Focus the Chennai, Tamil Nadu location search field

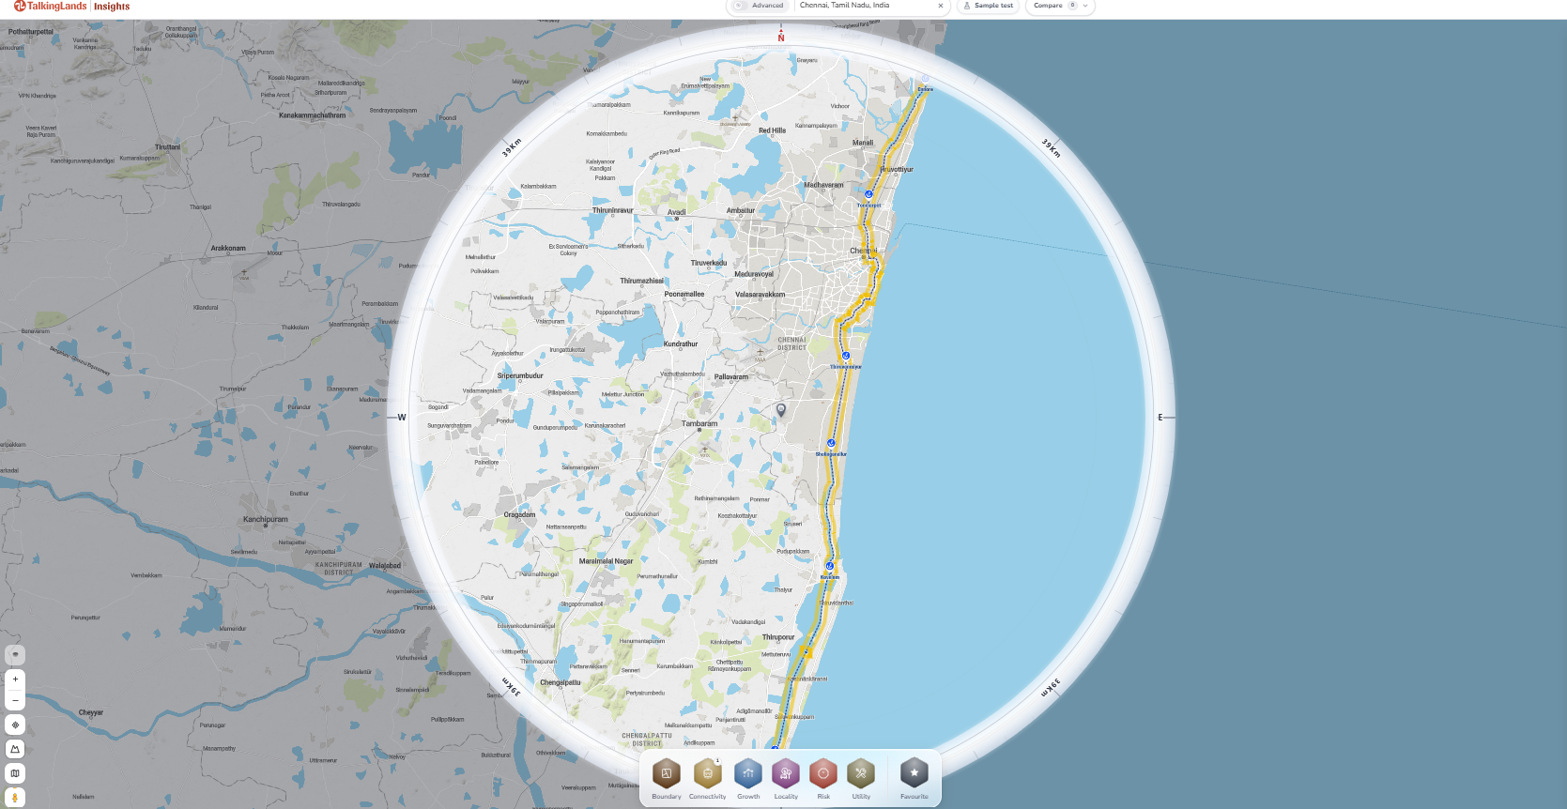point(864,6)
